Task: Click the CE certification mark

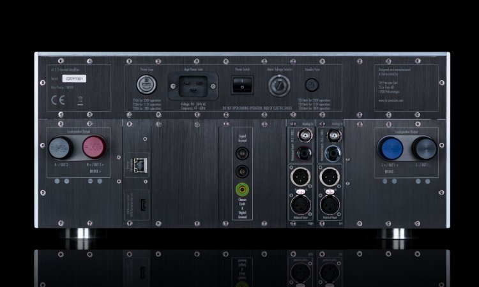Action: pyautogui.click(x=57, y=100)
